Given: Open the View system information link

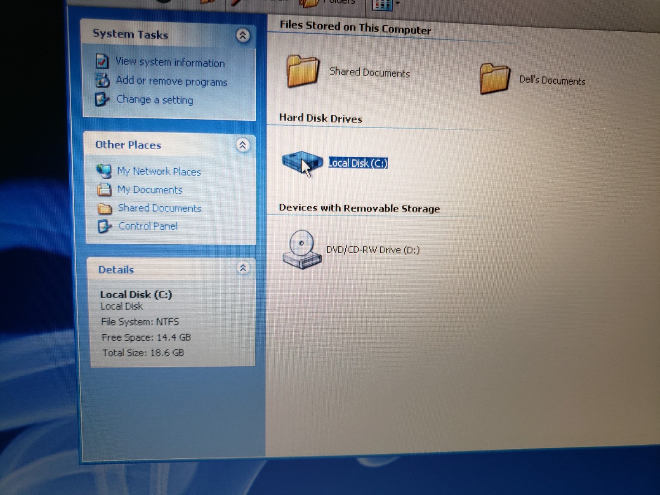Looking at the screenshot, I should pos(170,62).
